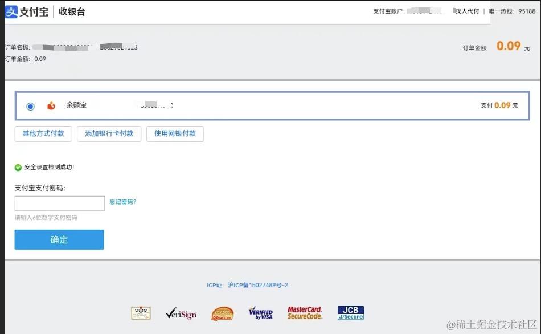Select the 余额宝 payment radio button
The image size is (541, 334).
[30, 105]
